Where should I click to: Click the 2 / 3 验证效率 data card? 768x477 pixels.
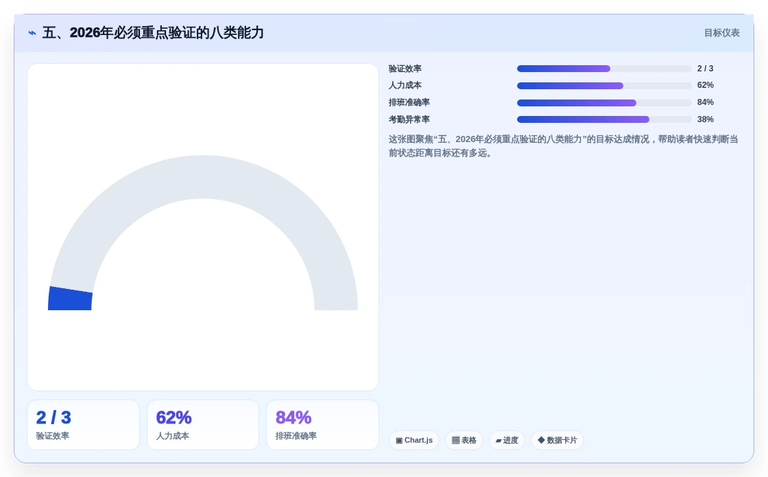click(83, 425)
